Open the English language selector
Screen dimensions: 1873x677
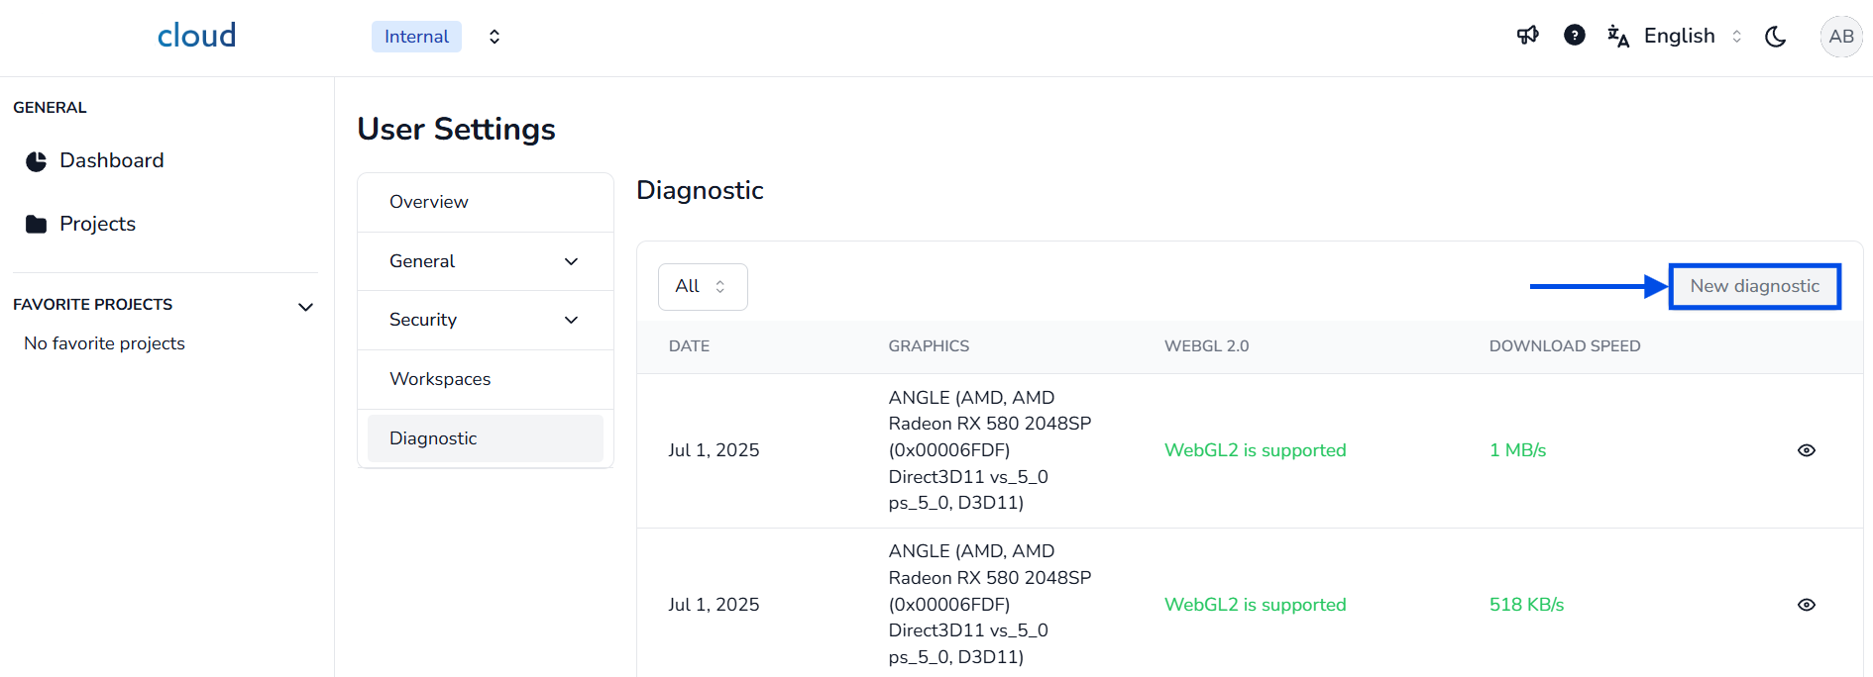(1691, 37)
